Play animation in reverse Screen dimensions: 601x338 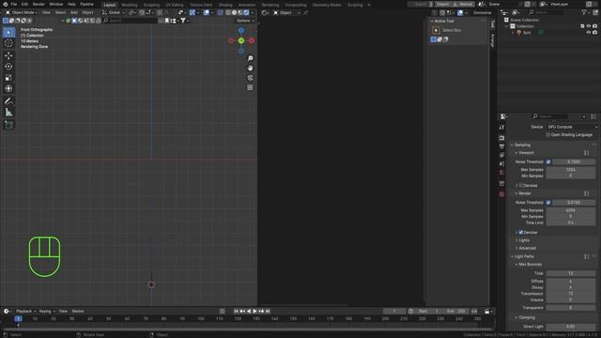click(x=249, y=311)
